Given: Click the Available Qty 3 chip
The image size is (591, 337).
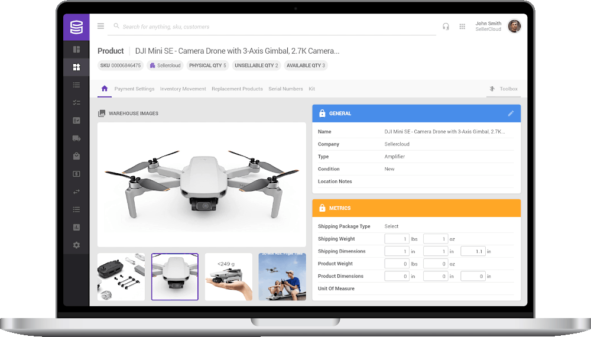Looking at the screenshot, I should click(306, 66).
